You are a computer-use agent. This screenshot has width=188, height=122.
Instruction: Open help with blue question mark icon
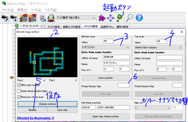pyautogui.click(x=139, y=18)
